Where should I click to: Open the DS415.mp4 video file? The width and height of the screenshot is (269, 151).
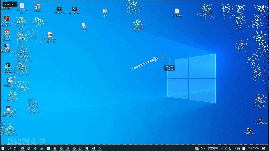(249, 130)
